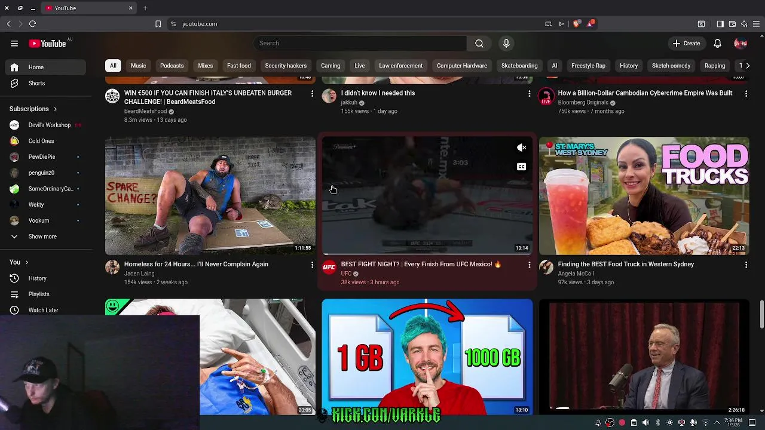Toggle captions on UFC preview
The image size is (765, 430).
point(521,167)
